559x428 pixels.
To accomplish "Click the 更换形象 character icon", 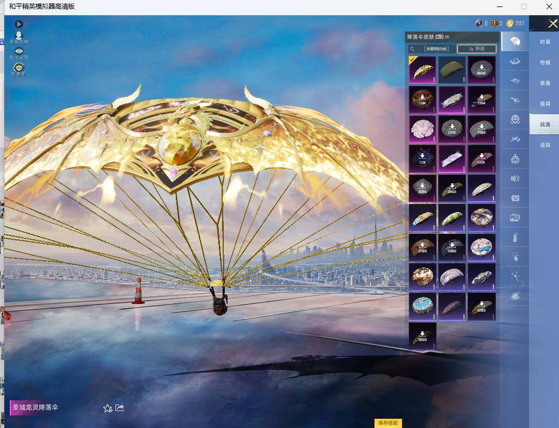I will (x=19, y=38).
